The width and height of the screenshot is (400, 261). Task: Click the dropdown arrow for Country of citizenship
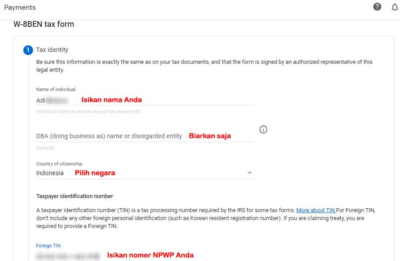[x=249, y=173]
